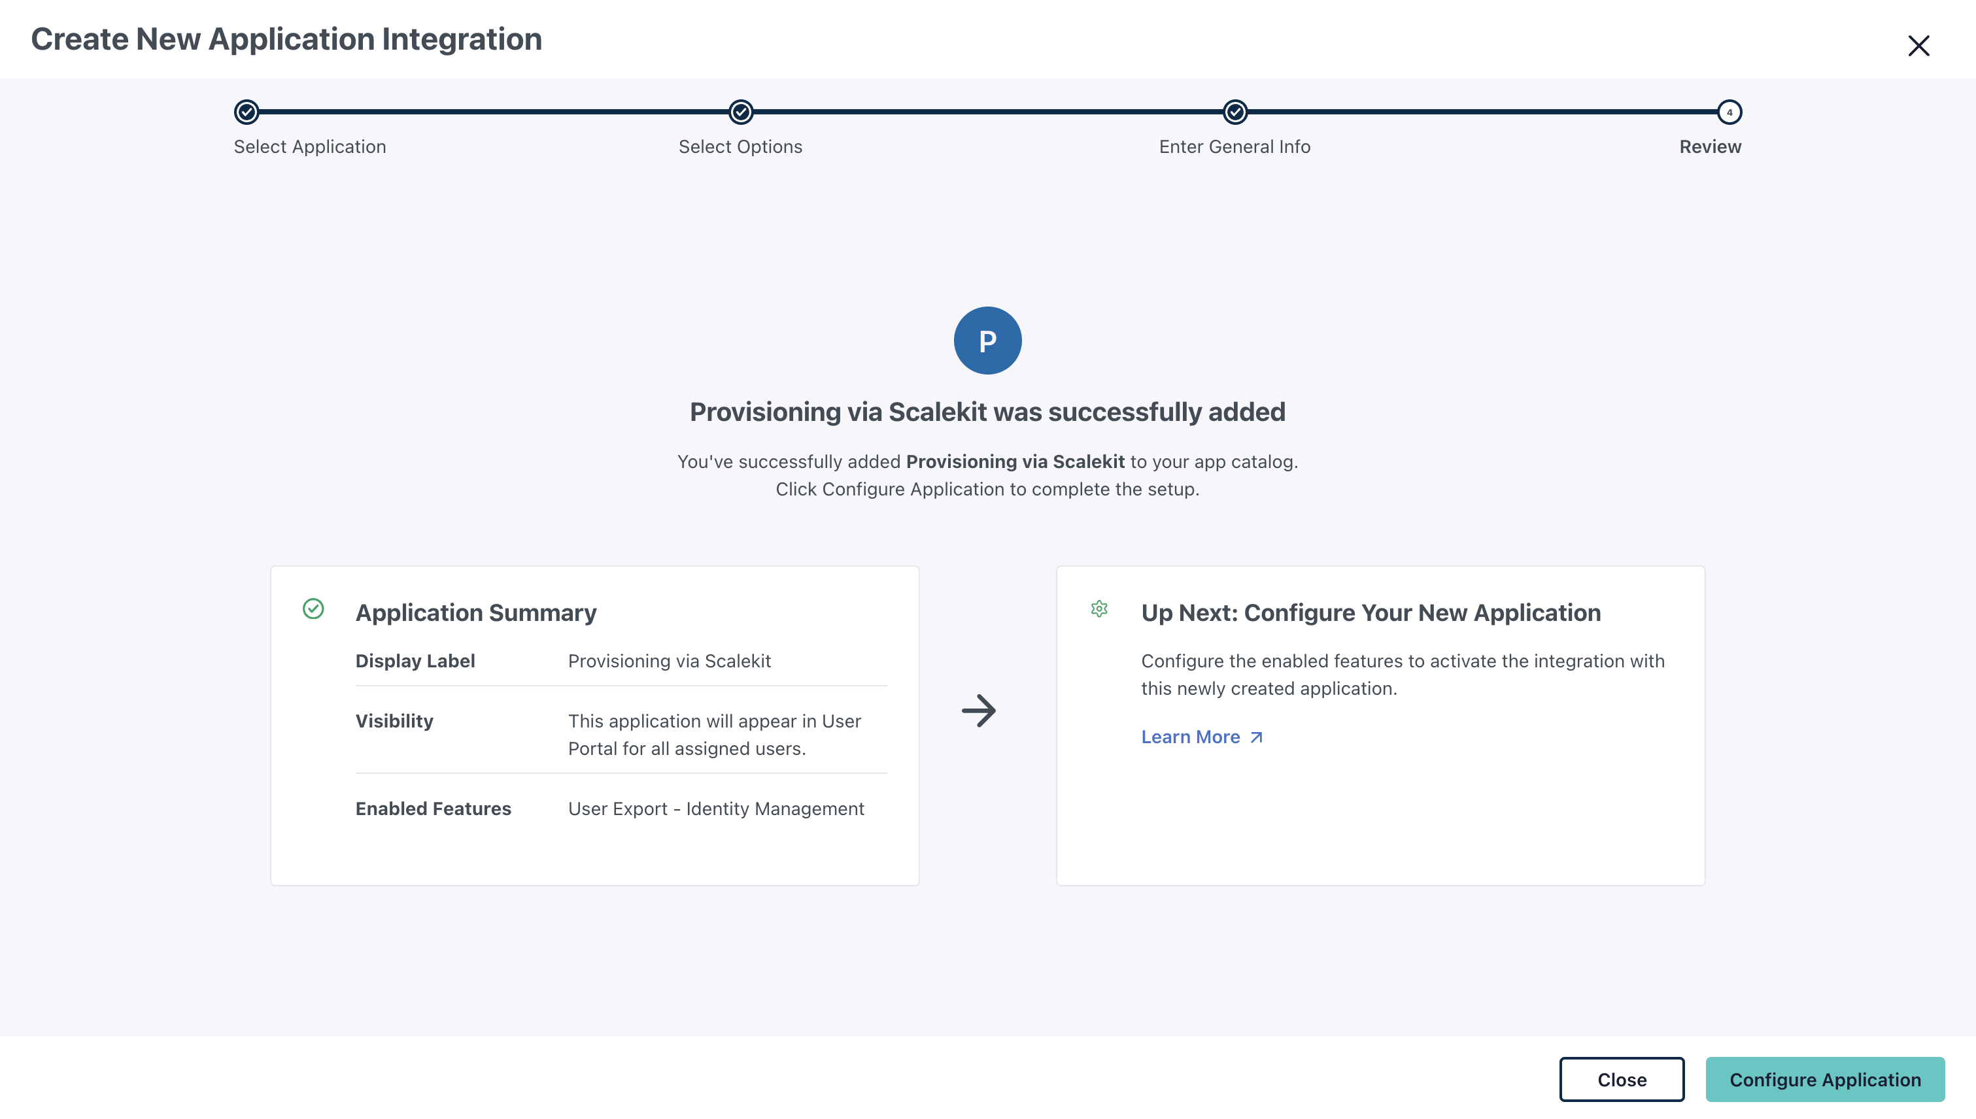
Task: Open the Learn More link
Action: coord(1190,737)
